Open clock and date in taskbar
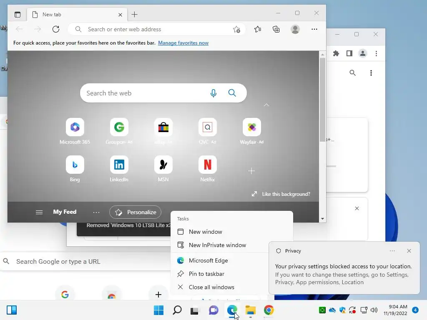This screenshot has width=427, height=320. pos(395,310)
